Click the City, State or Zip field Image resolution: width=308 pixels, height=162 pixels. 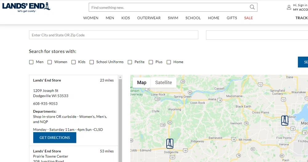[113, 35]
